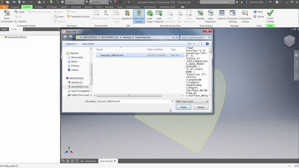Switch to the 3D Model tab
299x168 pixels.
[x=52, y=7]
